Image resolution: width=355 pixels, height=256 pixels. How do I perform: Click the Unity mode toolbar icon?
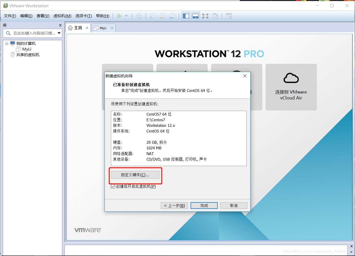tap(215, 16)
